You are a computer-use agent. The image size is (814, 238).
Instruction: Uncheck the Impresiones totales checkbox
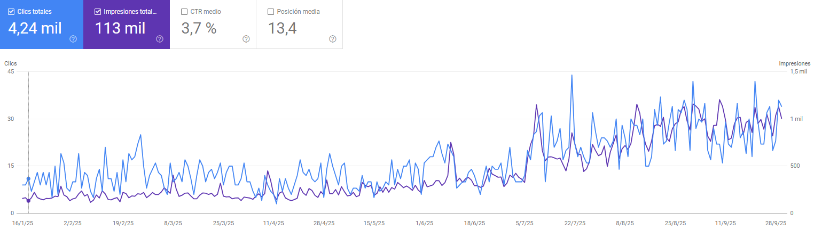coord(98,11)
